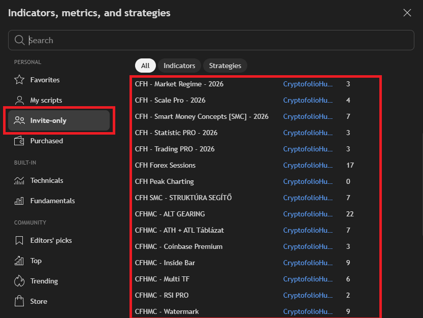The width and height of the screenshot is (423, 318).
Task: Open author link on Scale Pro row
Action: 308,100
